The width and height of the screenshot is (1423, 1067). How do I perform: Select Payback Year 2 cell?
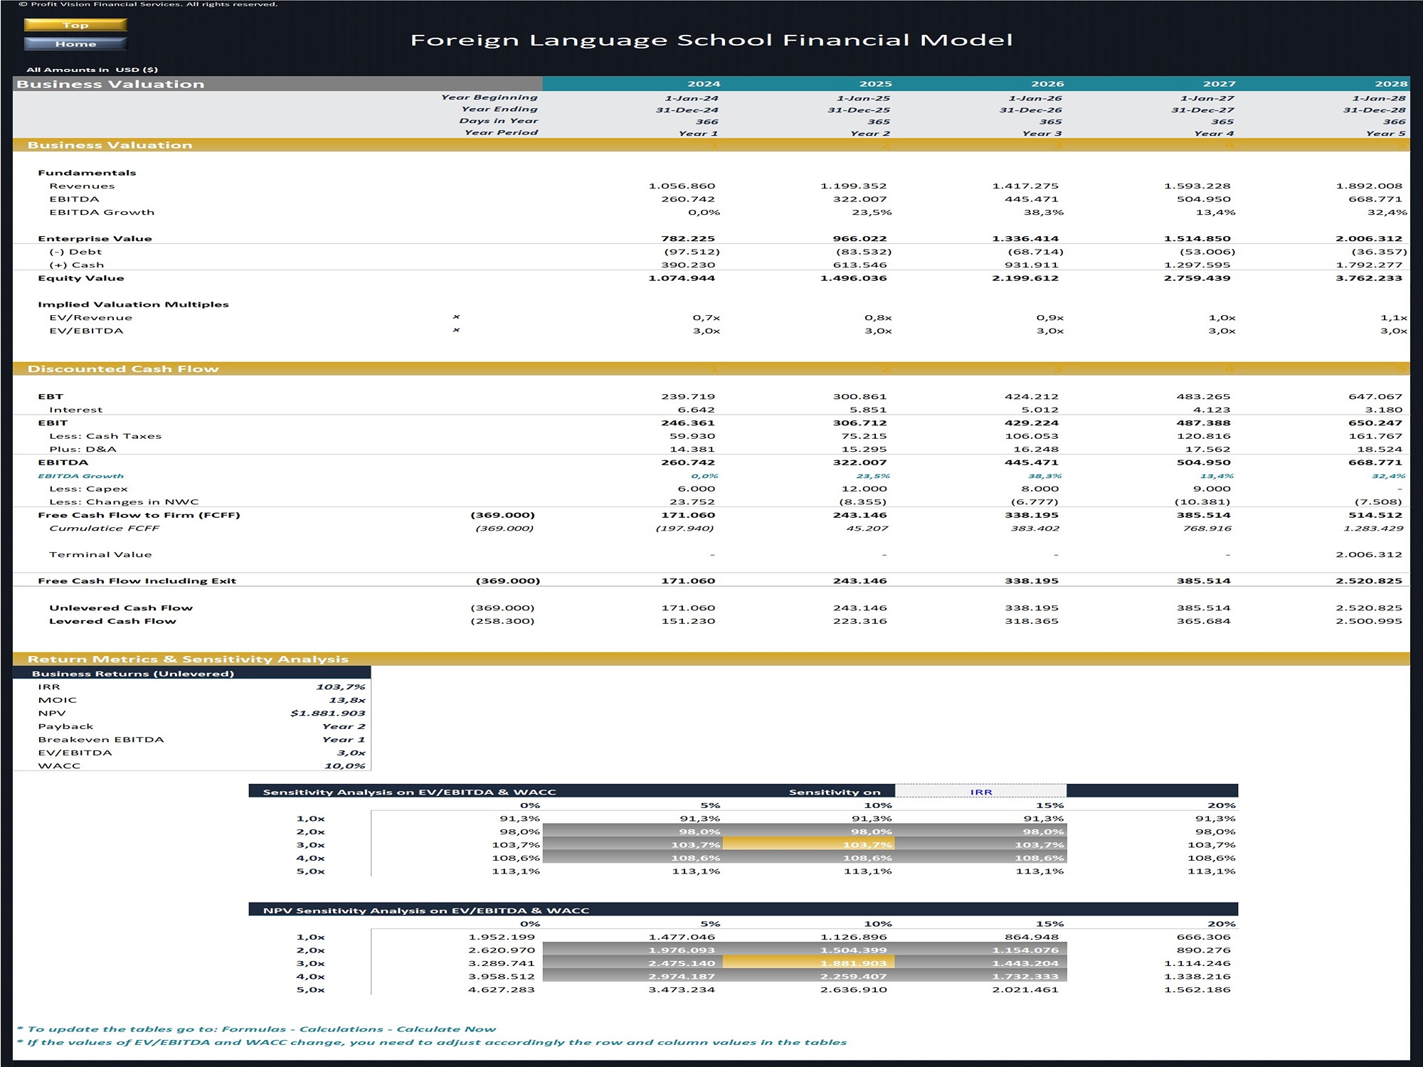pyautogui.click(x=343, y=726)
